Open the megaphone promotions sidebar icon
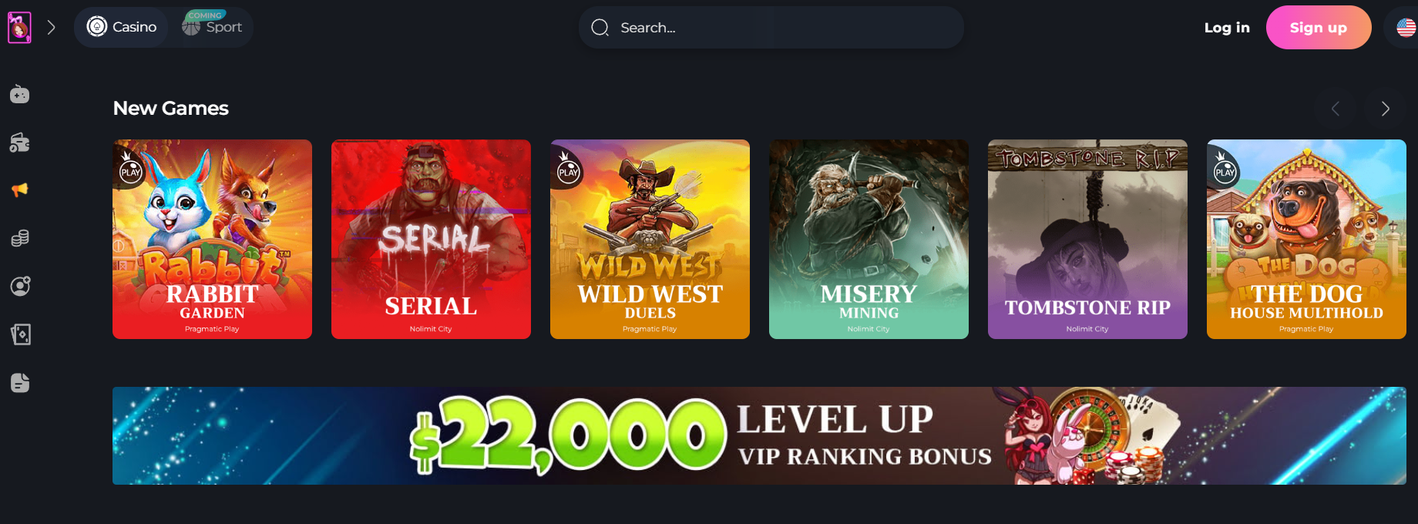The image size is (1418, 524). [x=19, y=190]
